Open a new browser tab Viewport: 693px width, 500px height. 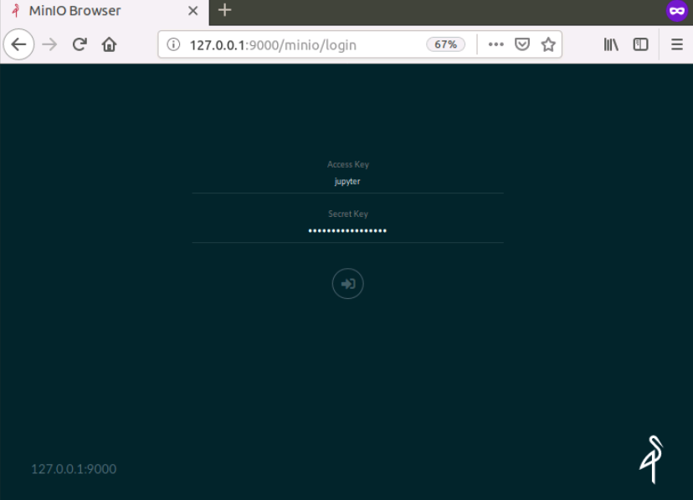click(223, 11)
